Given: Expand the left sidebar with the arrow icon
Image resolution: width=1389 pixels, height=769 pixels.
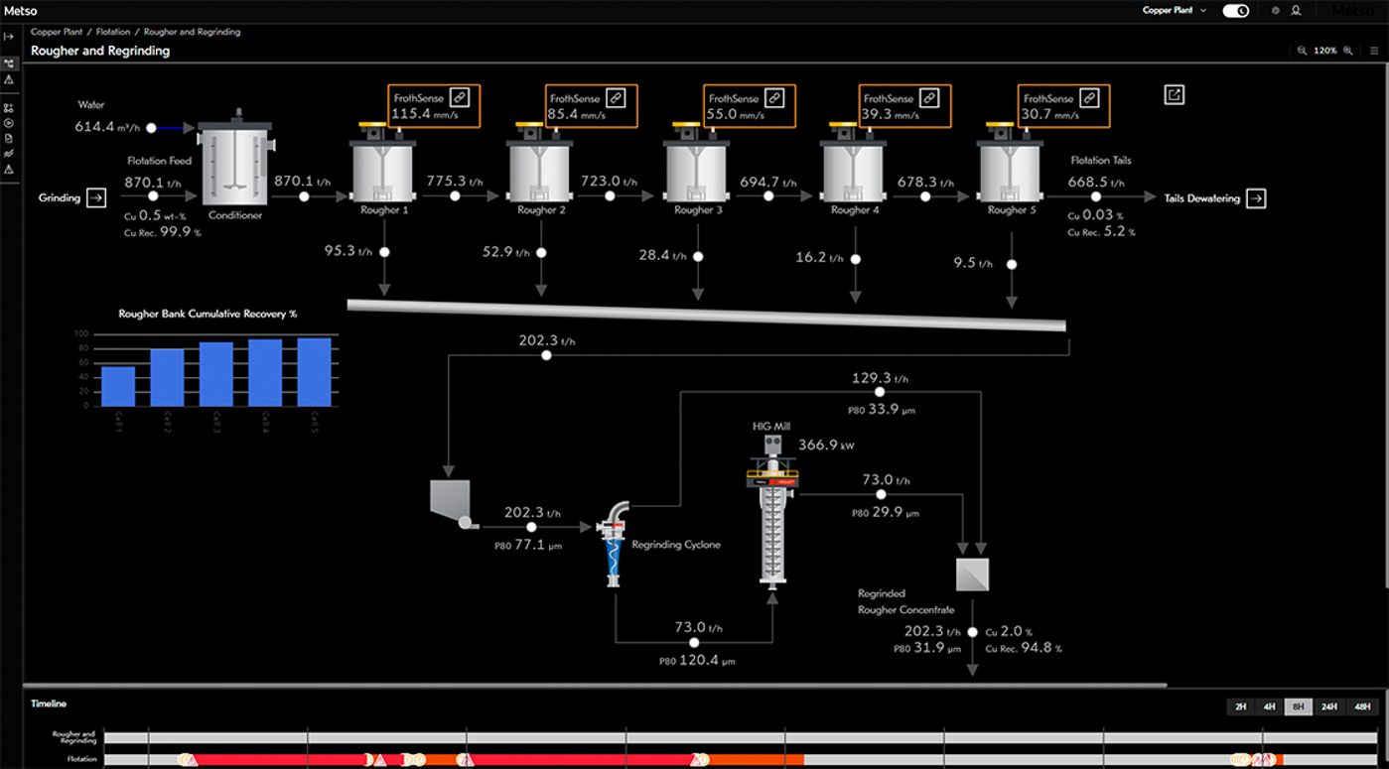Looking at the screenshot, I should (9, 36).
